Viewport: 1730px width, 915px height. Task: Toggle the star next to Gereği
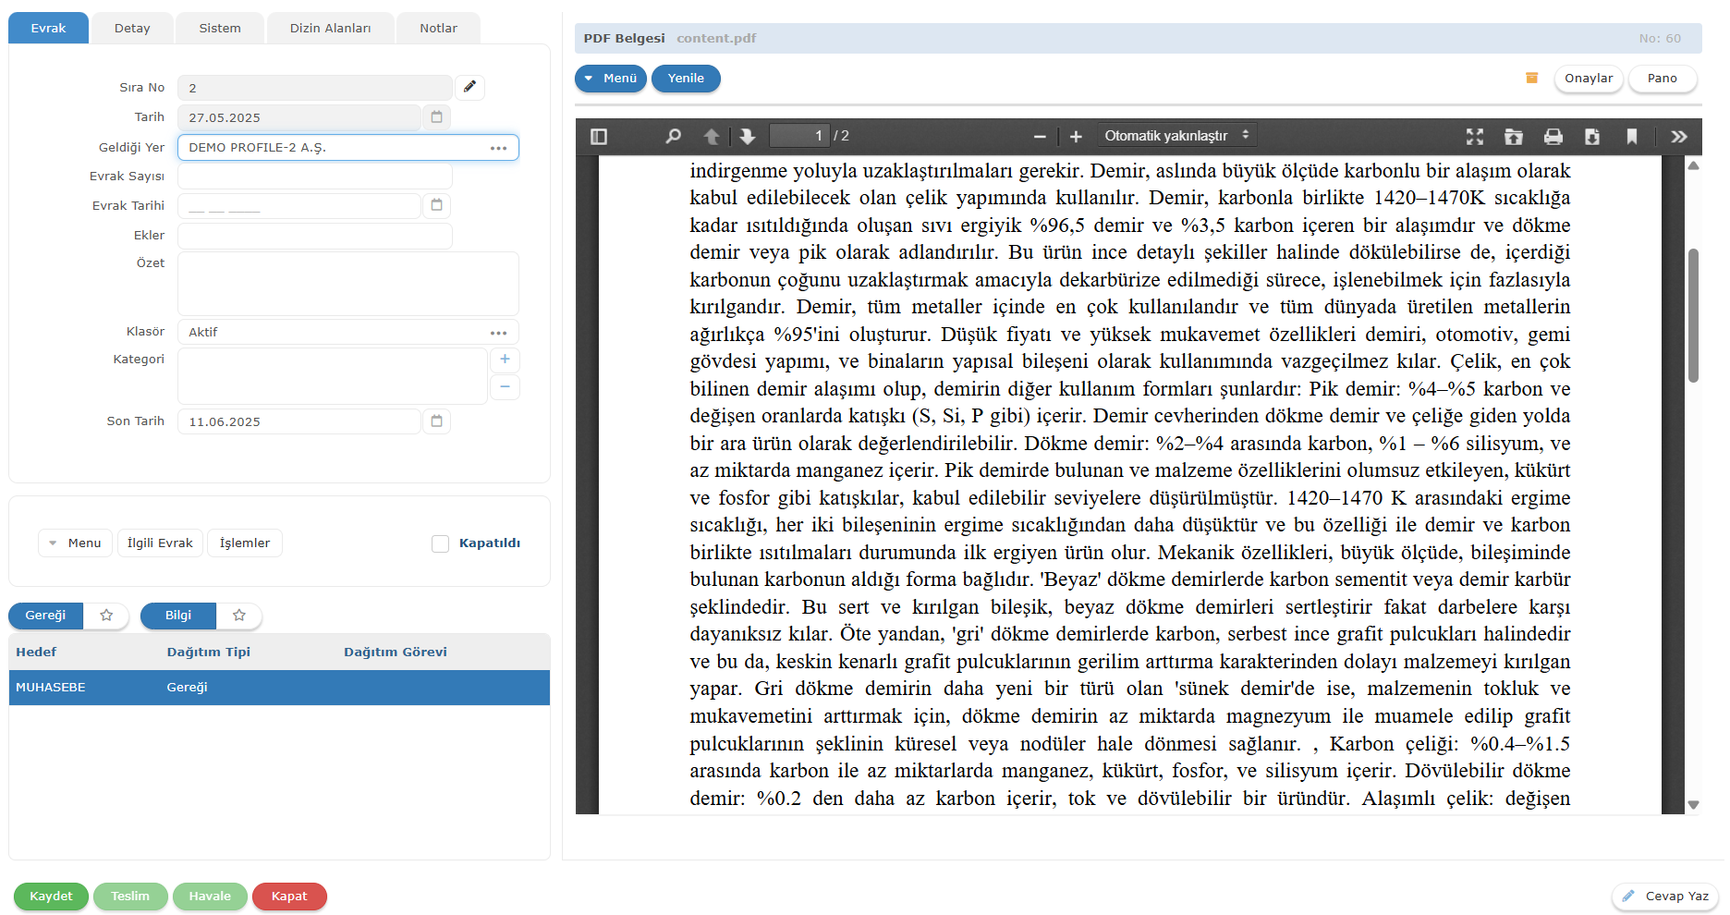tap(107, 616)
